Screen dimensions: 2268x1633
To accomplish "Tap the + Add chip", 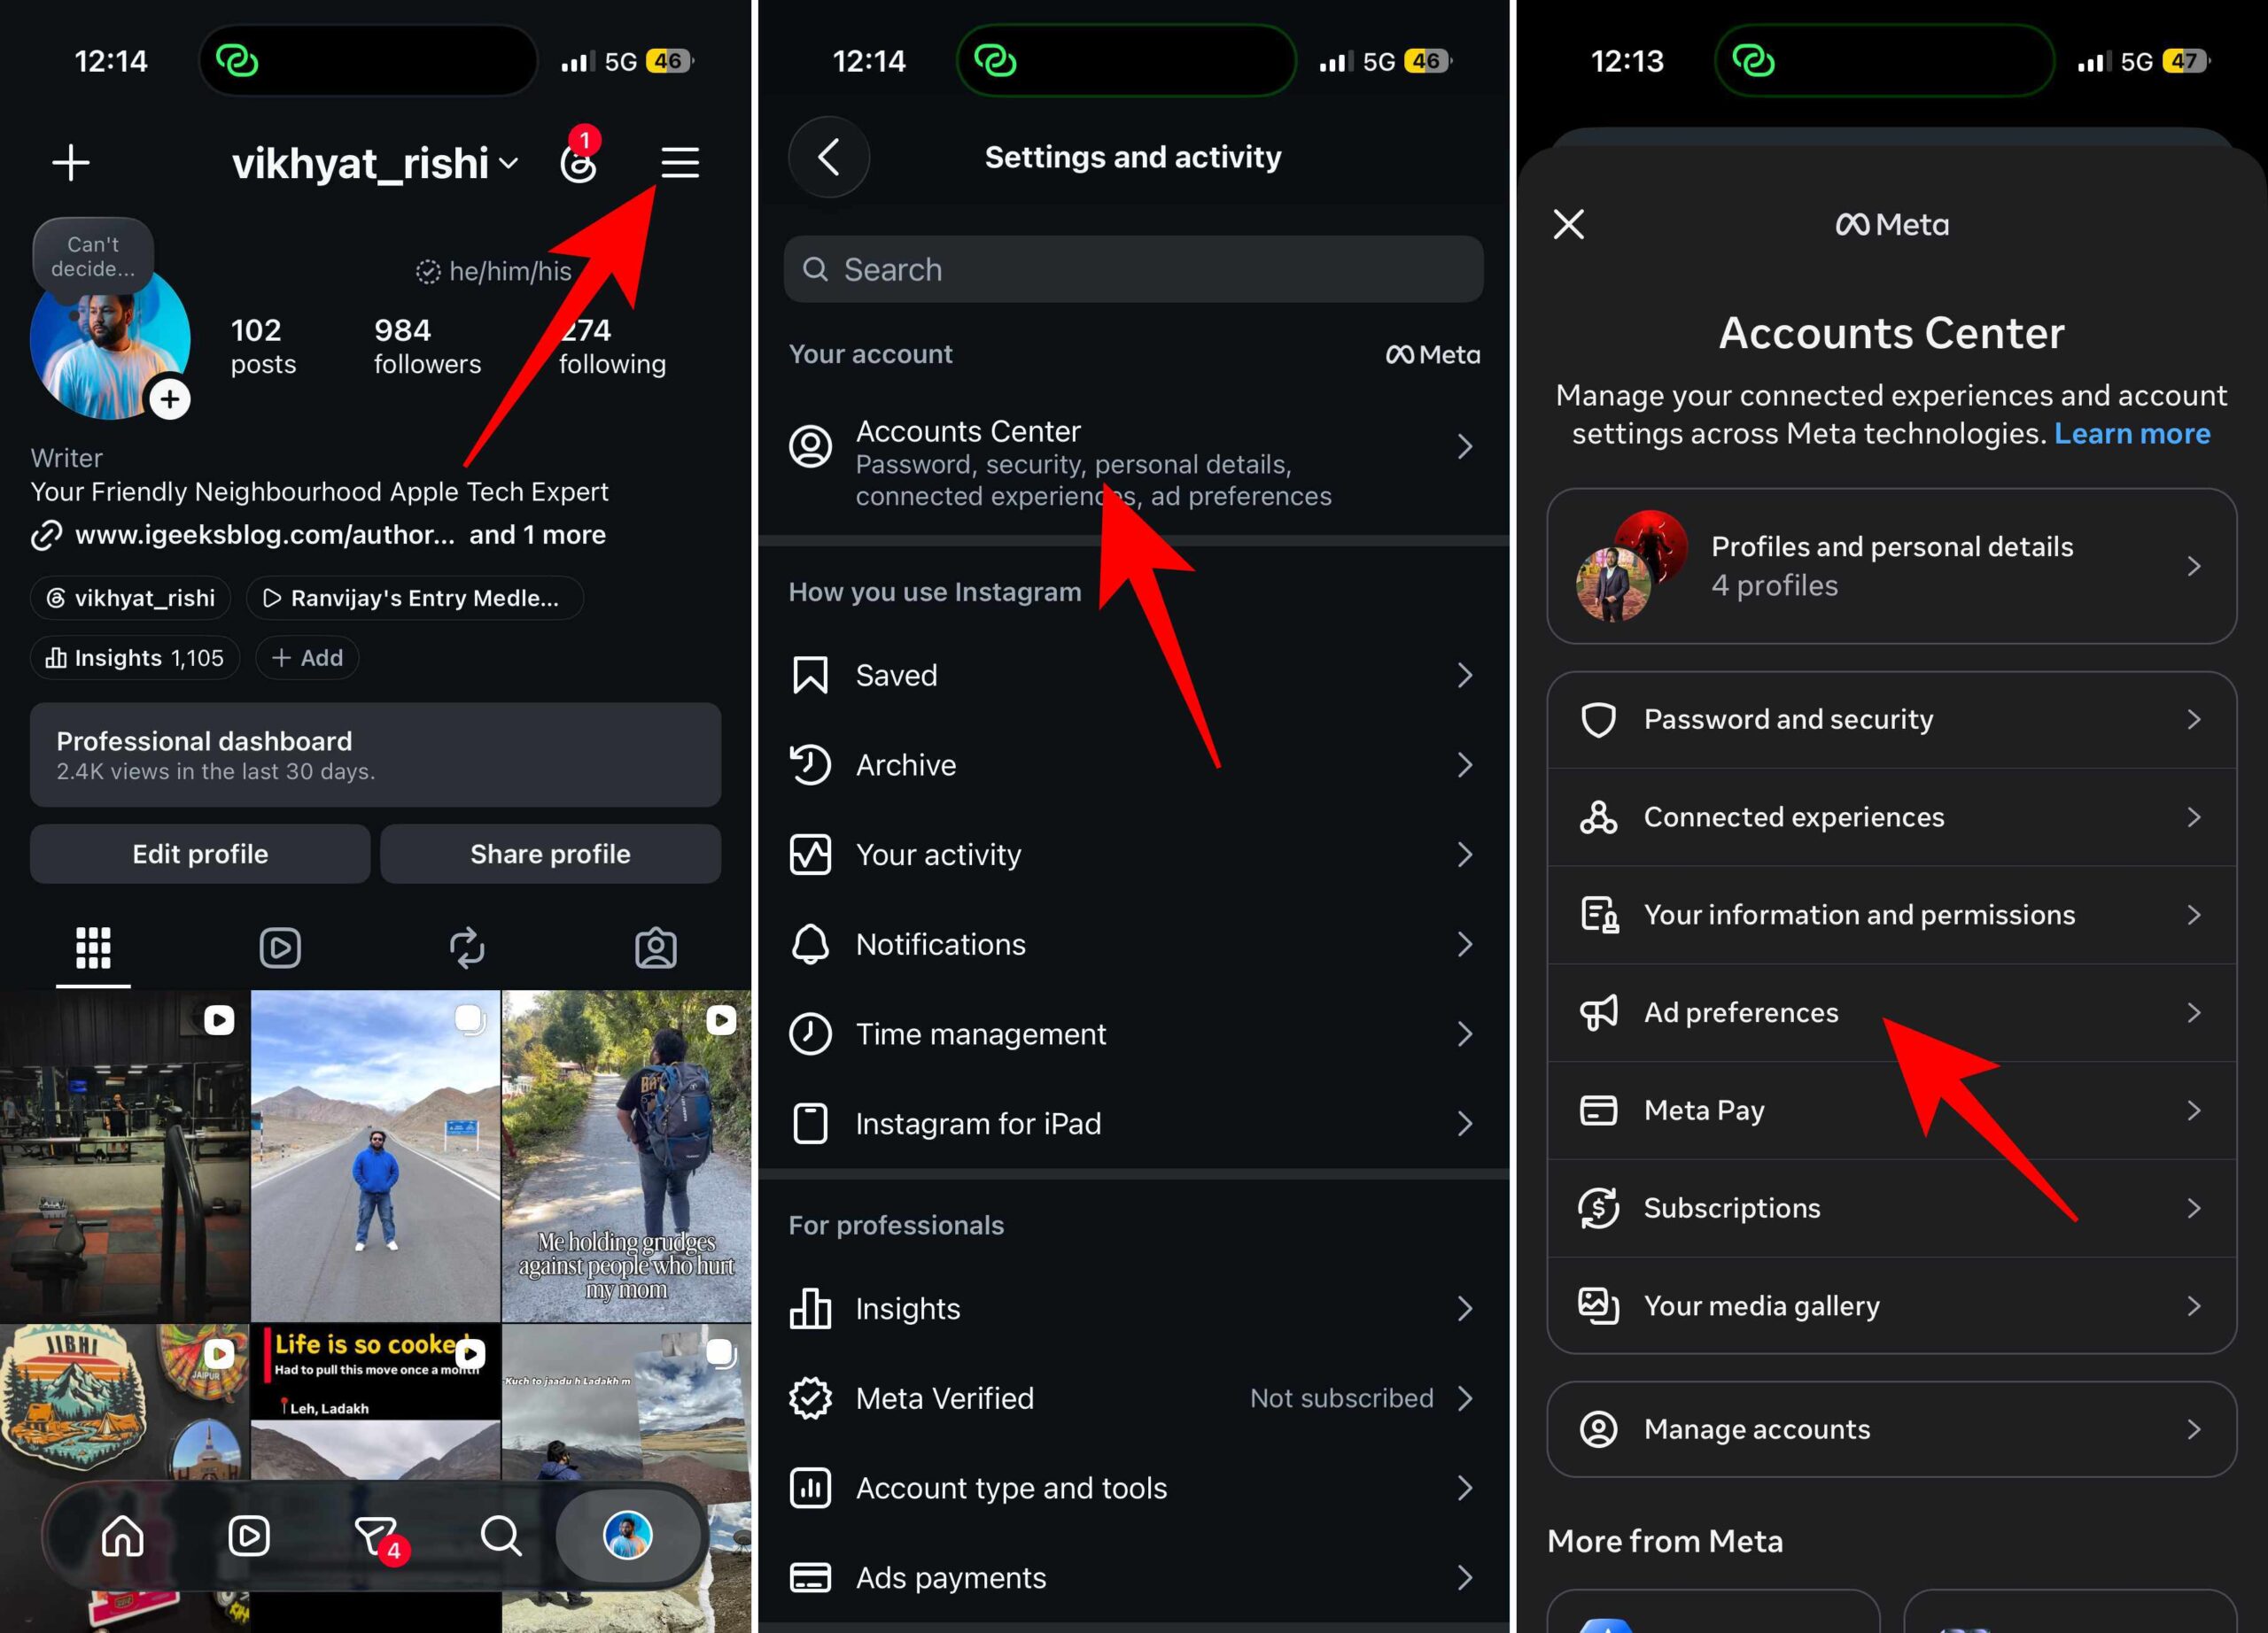I will point(307,658).
